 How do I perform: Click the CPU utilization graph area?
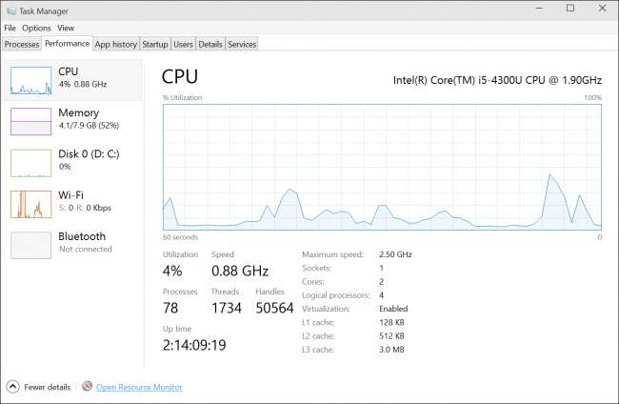(x=382, y=167)
